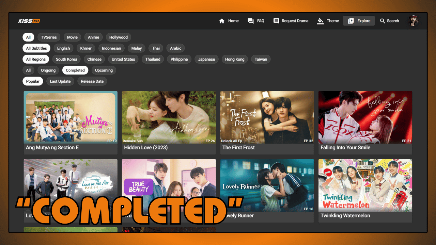Switch to the Movie category tab
The image size is (436, 245).
(72, 37)
